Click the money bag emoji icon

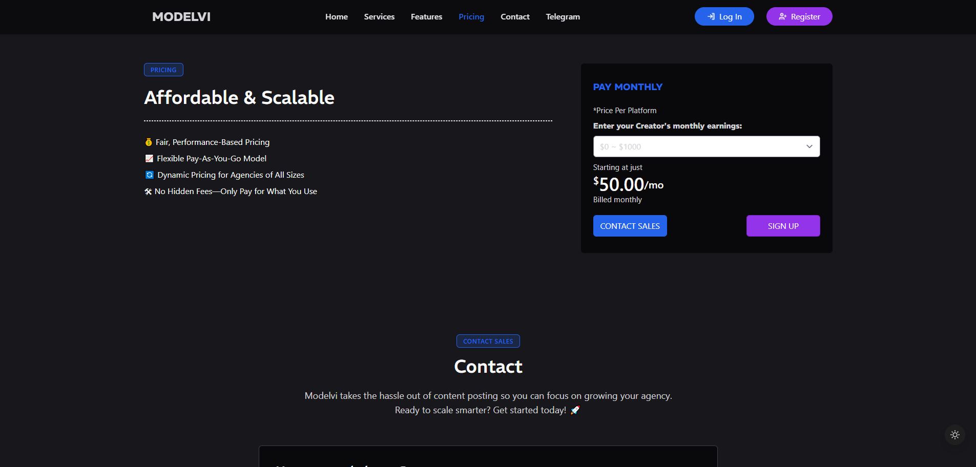pyautogui.click(x=149, y=142)
